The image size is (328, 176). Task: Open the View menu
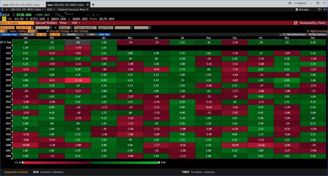[64, 23]
